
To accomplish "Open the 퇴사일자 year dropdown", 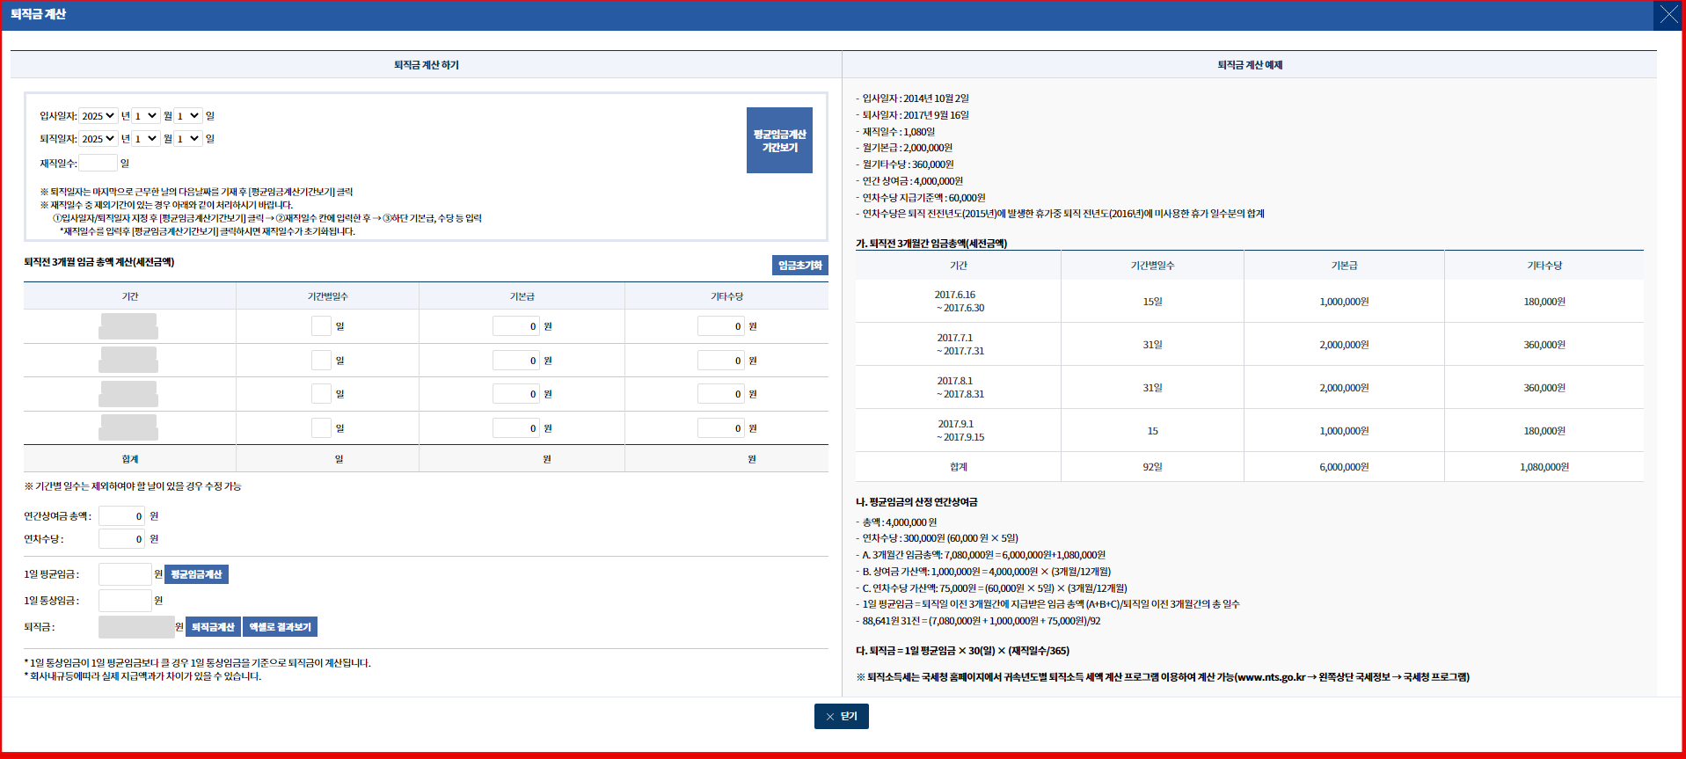I will [99, 139].
